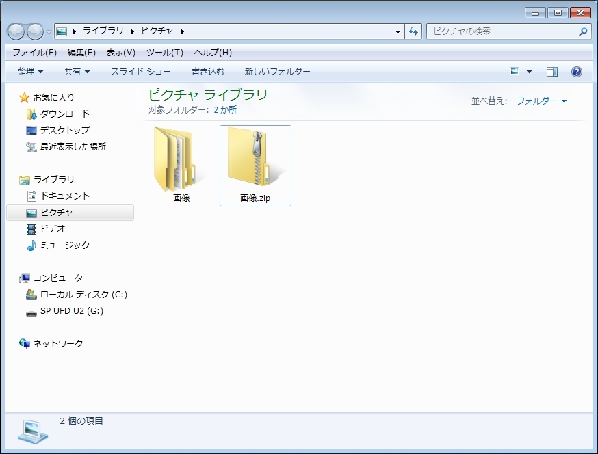The height and width of the screenshot is (454, 598).
Task: Open ミュージック library in sidebar
Action: (65, 245)
